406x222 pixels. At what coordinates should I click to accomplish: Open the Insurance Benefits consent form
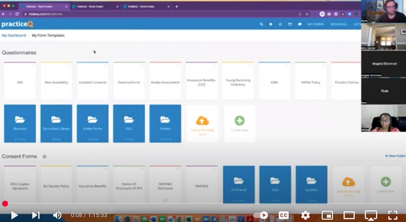pyautogui.click(x=93, y=184)
